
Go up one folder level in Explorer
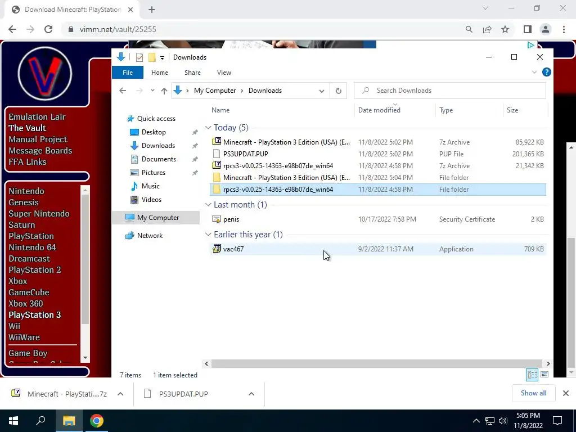pos(164,91)
